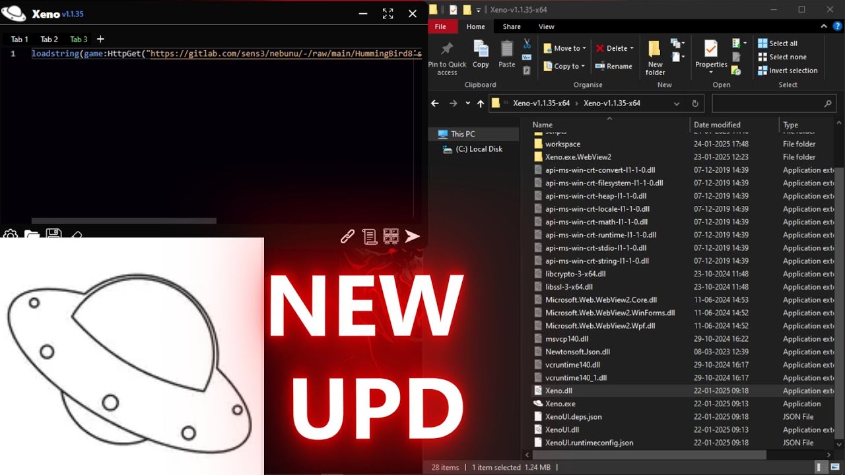Click the grid layout icon in Xeno
The height and width of the screenshot is (475, 845).
[391, 236]
